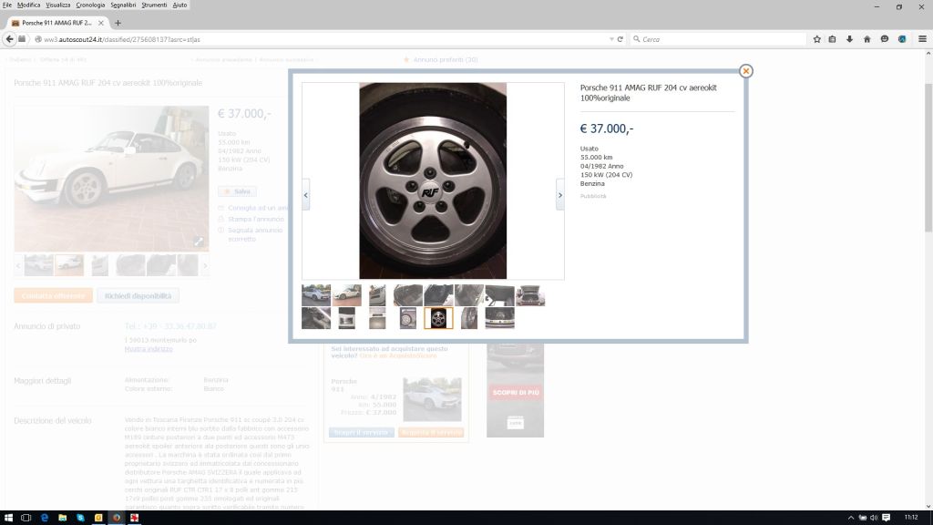The height and width of the screenshot is (525, 933).
Task: Open network settings in system tray
Action: tap(862, 518)
